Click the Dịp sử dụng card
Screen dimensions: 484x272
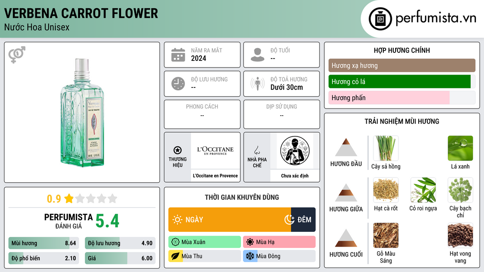point(282,114)
